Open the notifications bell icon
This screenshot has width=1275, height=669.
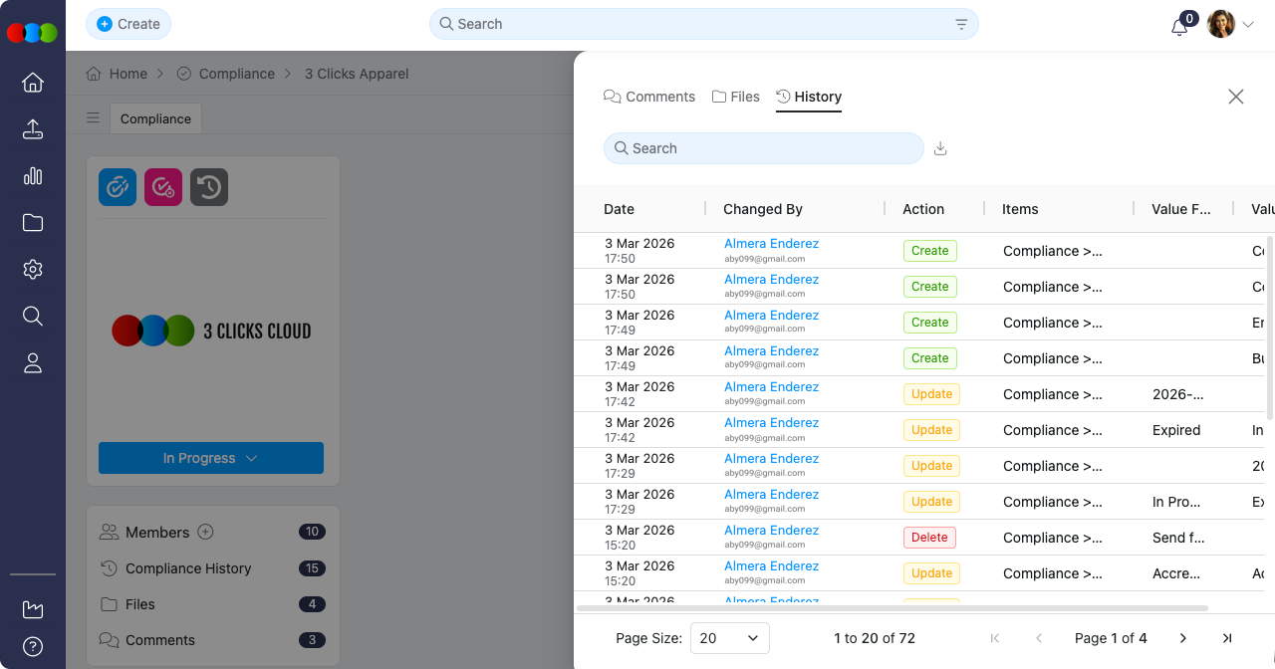pos(1179,26)
